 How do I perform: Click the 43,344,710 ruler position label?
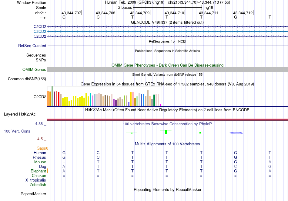coord(174,13)
